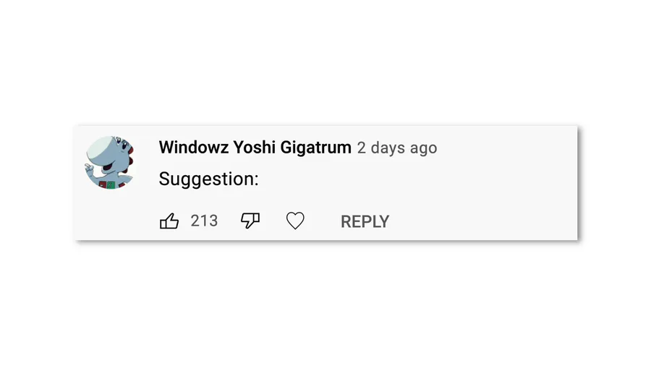651x366 pixels.
Task: Click empty card area right of REPLY
Action: pyautogui.click(x=485, y=221)
